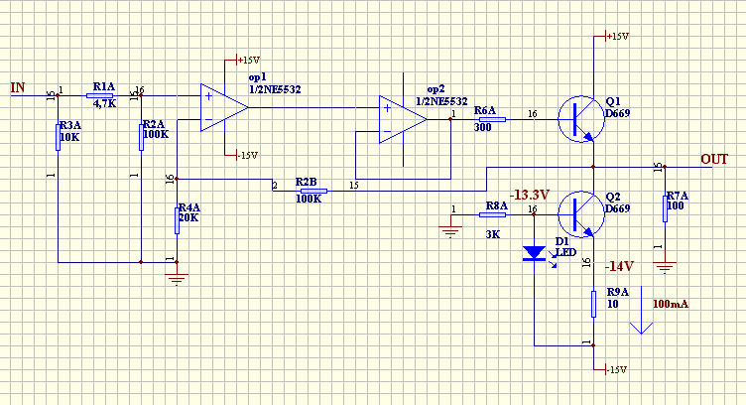Image resolution: width=746 pixels, height=405 pixels.
Task: Select the R7A load resistor symbol
Action: [665, 208]
